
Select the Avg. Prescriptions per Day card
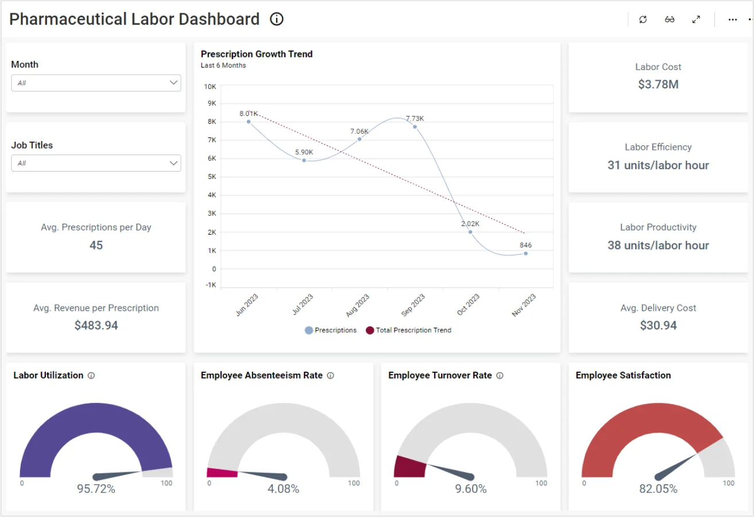point(96,237)
